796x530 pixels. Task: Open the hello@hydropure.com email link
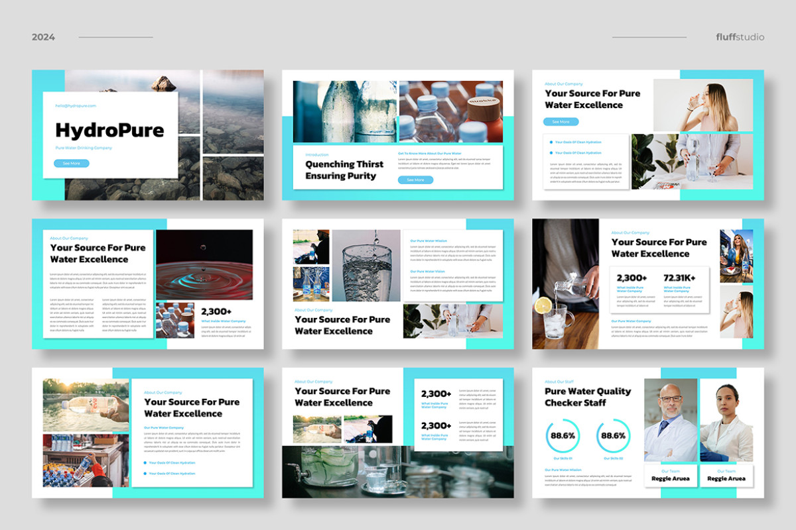point(75,105)
